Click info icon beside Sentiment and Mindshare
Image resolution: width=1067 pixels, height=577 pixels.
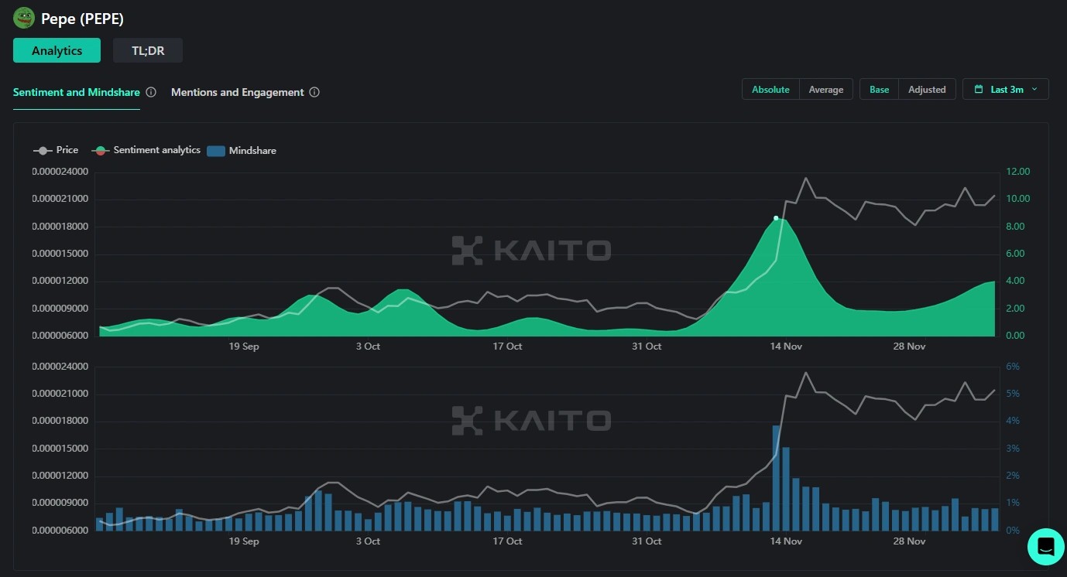[151, 92]
